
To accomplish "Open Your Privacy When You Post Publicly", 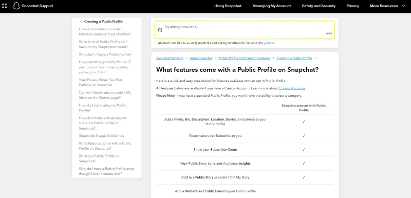I will (x=101, y=83).
